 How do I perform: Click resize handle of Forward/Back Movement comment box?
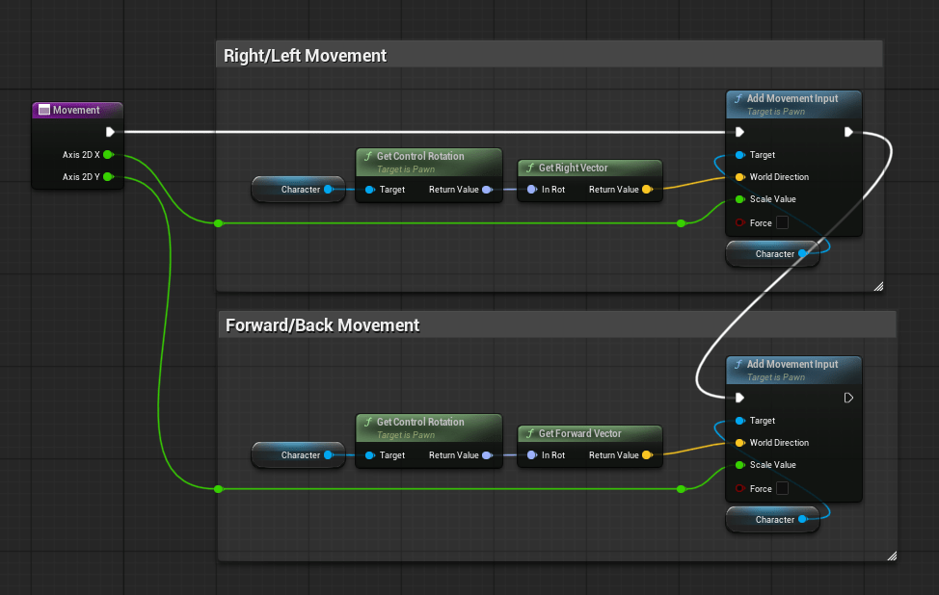(x=891, y=556)
